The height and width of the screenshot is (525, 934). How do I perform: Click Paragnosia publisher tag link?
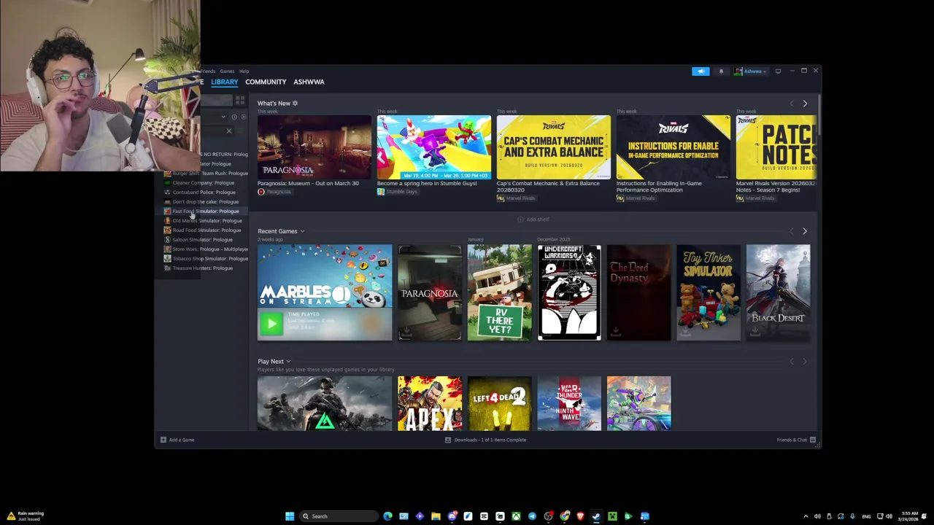click(274, 192)
